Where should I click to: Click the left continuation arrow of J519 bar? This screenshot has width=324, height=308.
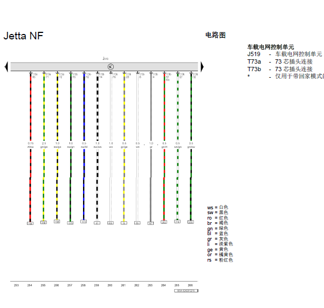[x=6, y=67]
